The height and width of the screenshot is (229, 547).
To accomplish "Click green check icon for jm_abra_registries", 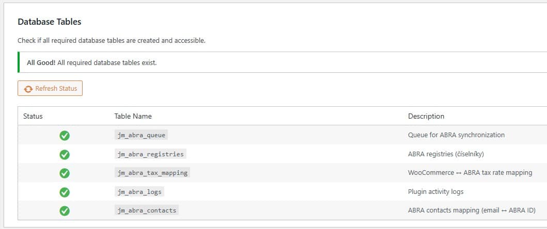I will pos(65,154).
